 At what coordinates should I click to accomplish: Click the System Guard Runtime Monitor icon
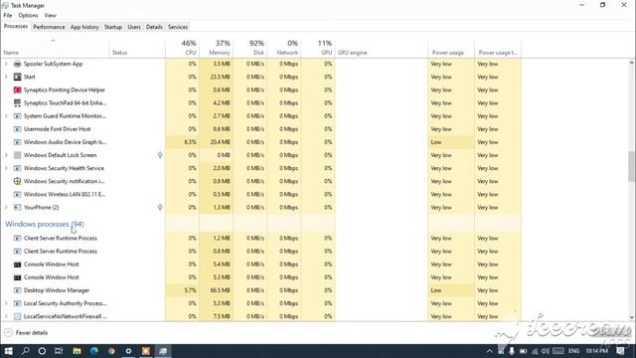pyautogui.click(x=17, y=115)
